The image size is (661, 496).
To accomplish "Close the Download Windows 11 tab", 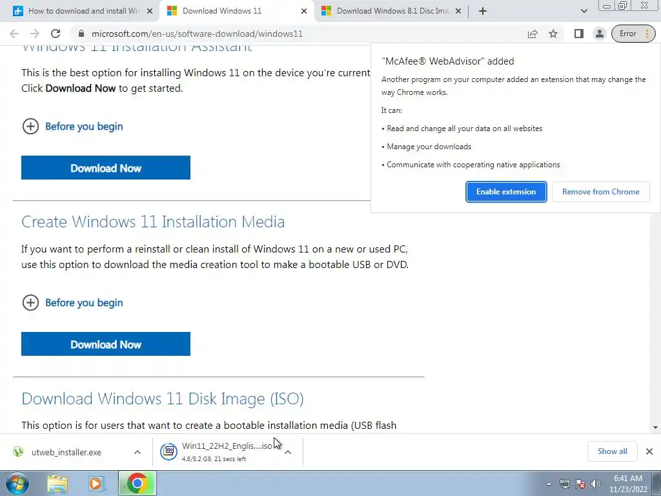I will click(304, 11).
